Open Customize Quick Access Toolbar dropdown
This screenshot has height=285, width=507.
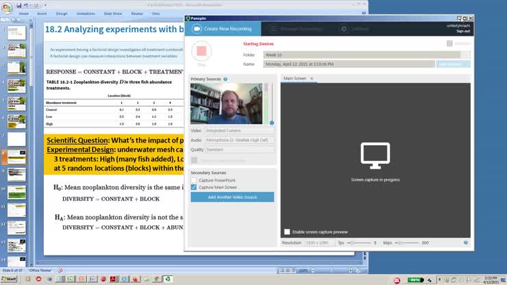pyautogui.click(x=45, y=5)
